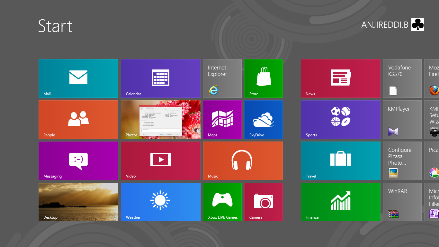Go to the Desktop tile

point(78,202)
